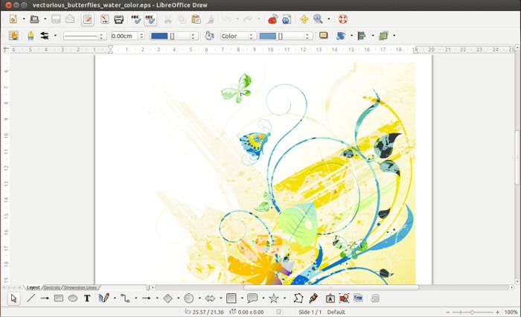Image resolution: width=521 pixels, height=317 pixels.
Task: Click the Star shapes tool
Action: (x=273, y=298)
